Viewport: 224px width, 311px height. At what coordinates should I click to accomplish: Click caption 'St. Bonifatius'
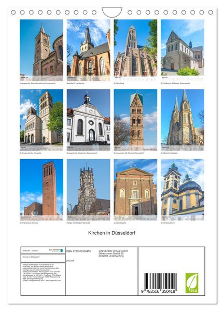[119, 83]
